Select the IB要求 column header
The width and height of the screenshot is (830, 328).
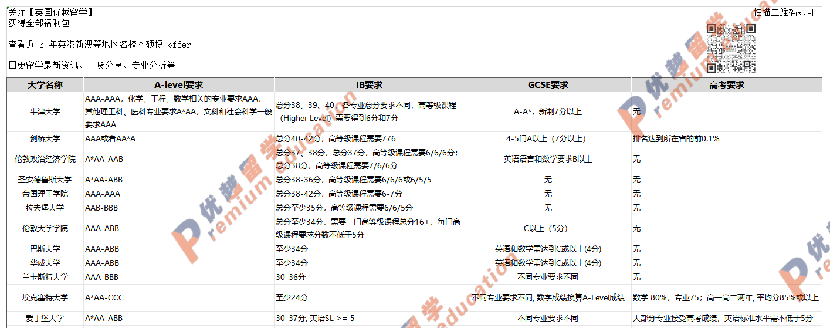[x=370, y=85]
